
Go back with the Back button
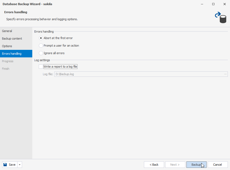point(154,165)
